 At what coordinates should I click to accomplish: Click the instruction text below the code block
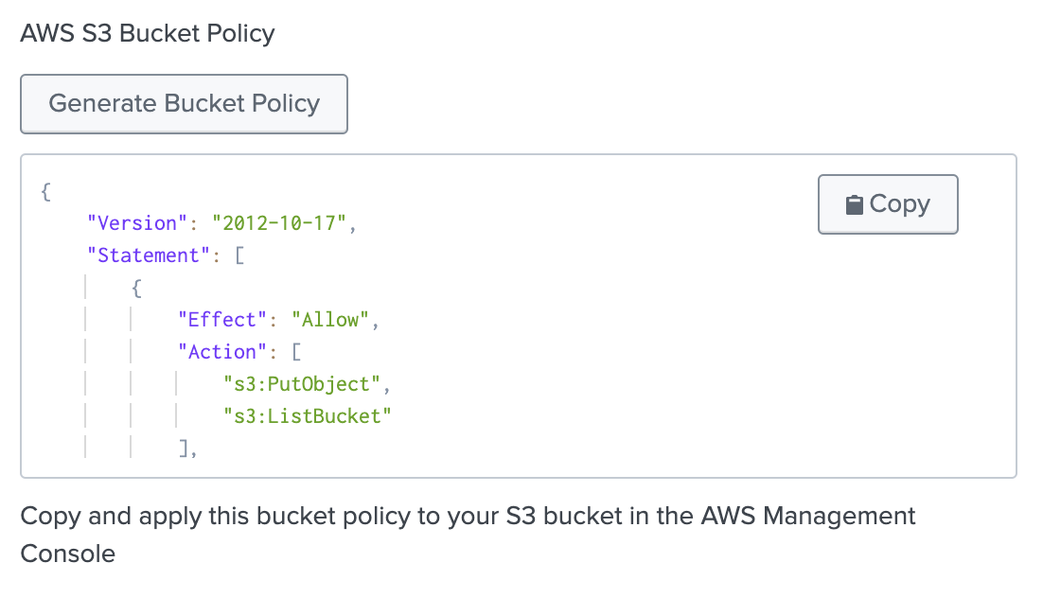click(468, 516)
